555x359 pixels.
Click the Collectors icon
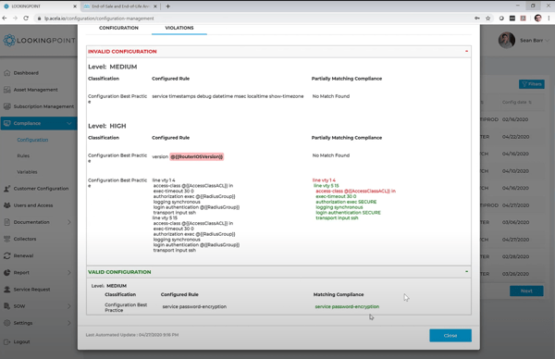(7, 239)
